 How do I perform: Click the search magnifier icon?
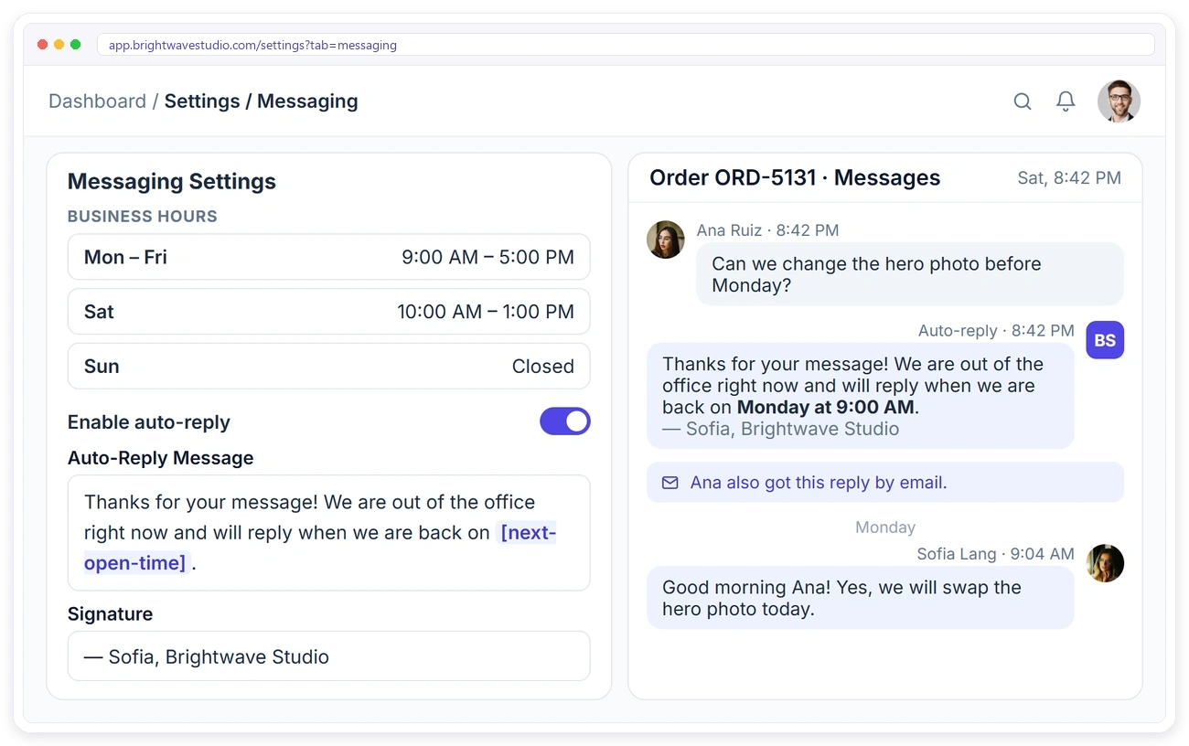tap(1023, 101)
